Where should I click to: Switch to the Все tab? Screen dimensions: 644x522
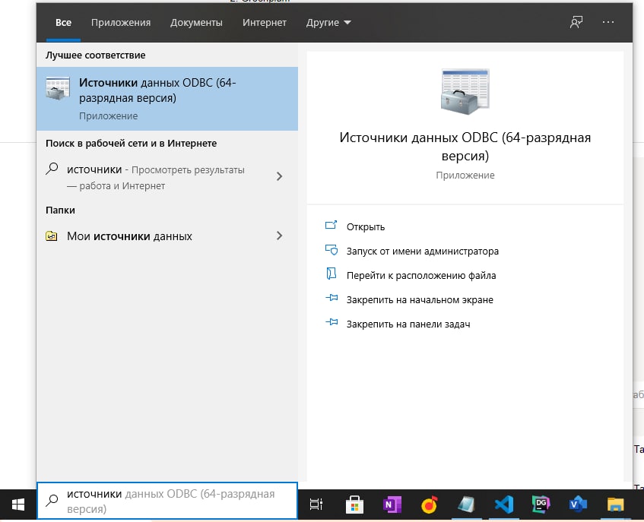[x=63, y=23]
